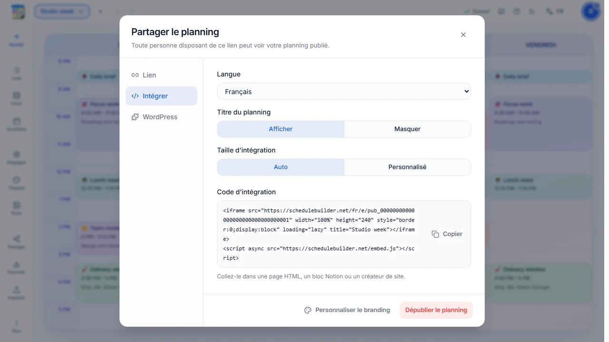The image size is (609, 342).
Task: Click the app logo in the top-left corner
Action: pyautogui.click(x=18, y=11)
